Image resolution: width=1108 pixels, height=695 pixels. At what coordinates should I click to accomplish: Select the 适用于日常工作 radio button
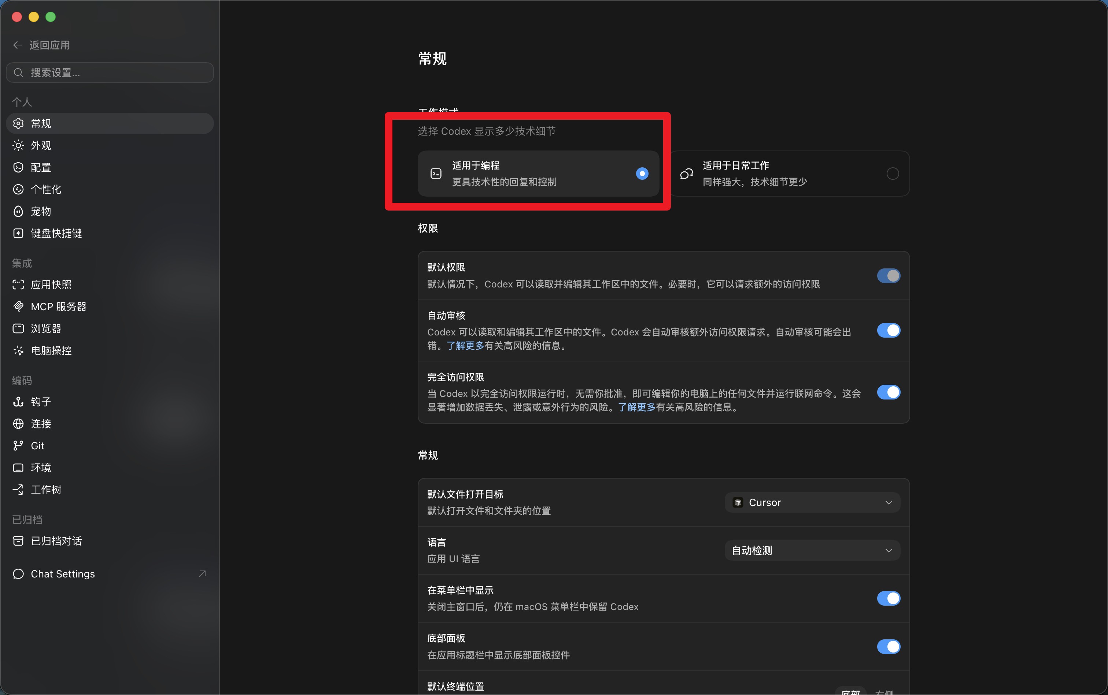click(892, 174)
